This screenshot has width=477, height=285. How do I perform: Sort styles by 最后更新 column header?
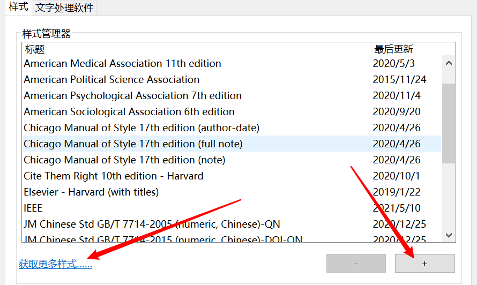click(x=393, y=49)
